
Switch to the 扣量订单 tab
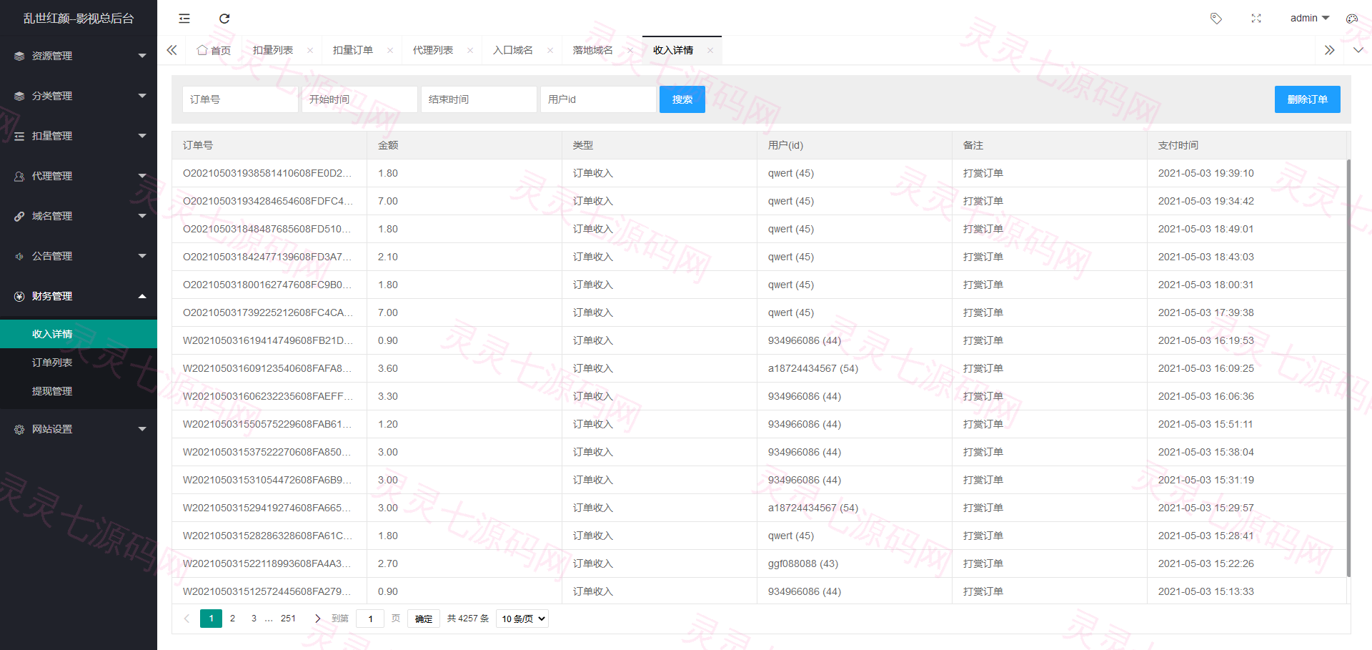click(x=353, y=50)
